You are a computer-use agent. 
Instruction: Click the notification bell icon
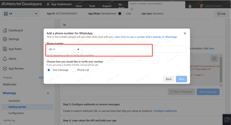[x=190, y=6]
